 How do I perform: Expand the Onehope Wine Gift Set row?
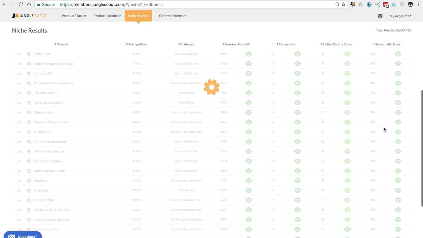(x=19, y=122)
